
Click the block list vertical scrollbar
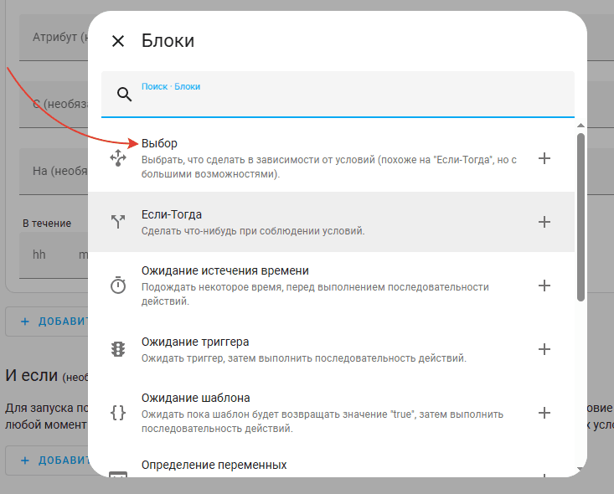(580, 218)
